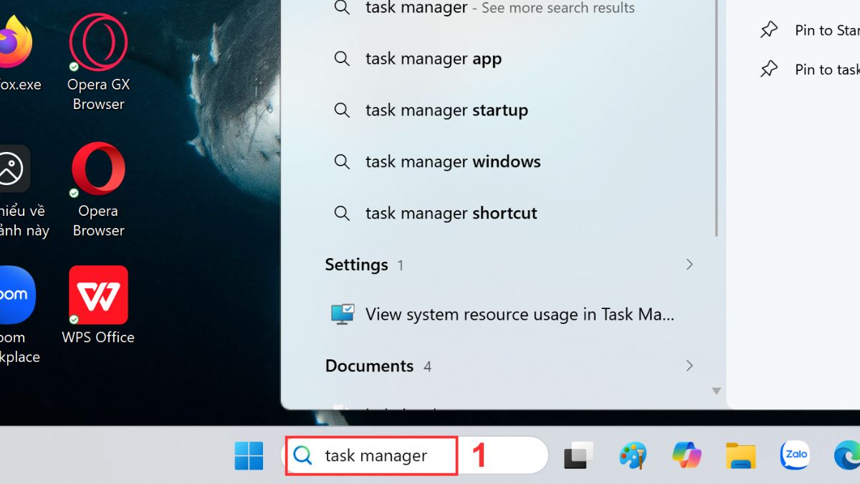The height and width of the screenshot is (484, 860).
Task: Open File Explorer from the taskbar
Action: click(x=741, y=455)
